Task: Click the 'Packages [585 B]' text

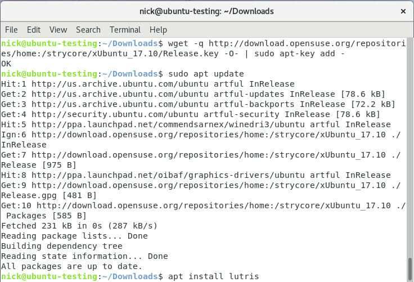Action: coord(46,216)
